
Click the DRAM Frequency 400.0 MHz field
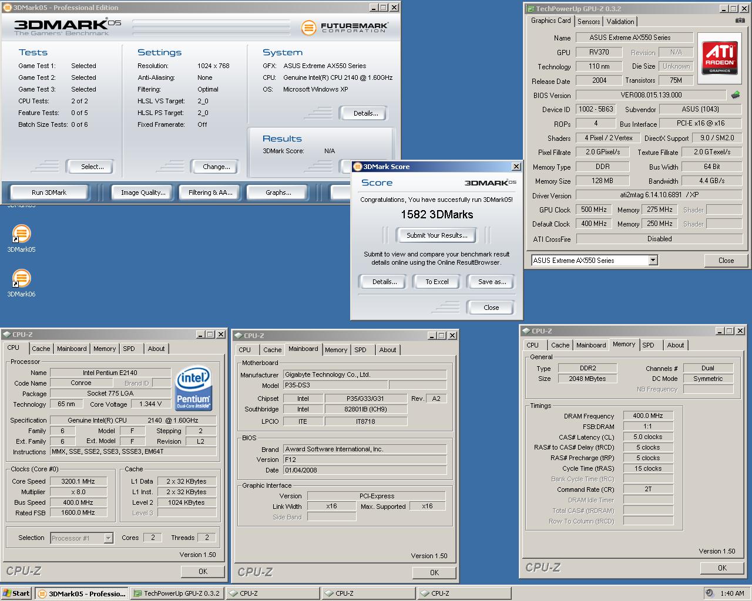648,416
